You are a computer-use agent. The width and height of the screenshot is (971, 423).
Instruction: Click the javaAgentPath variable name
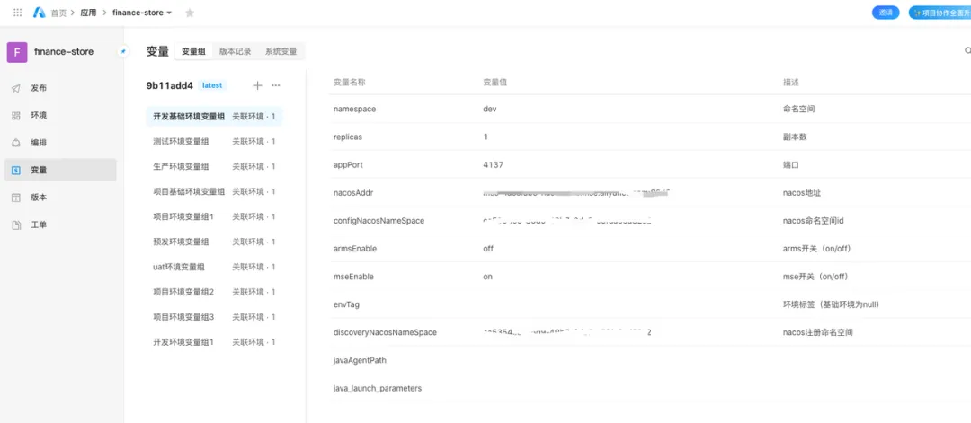(x=360, y=360)
